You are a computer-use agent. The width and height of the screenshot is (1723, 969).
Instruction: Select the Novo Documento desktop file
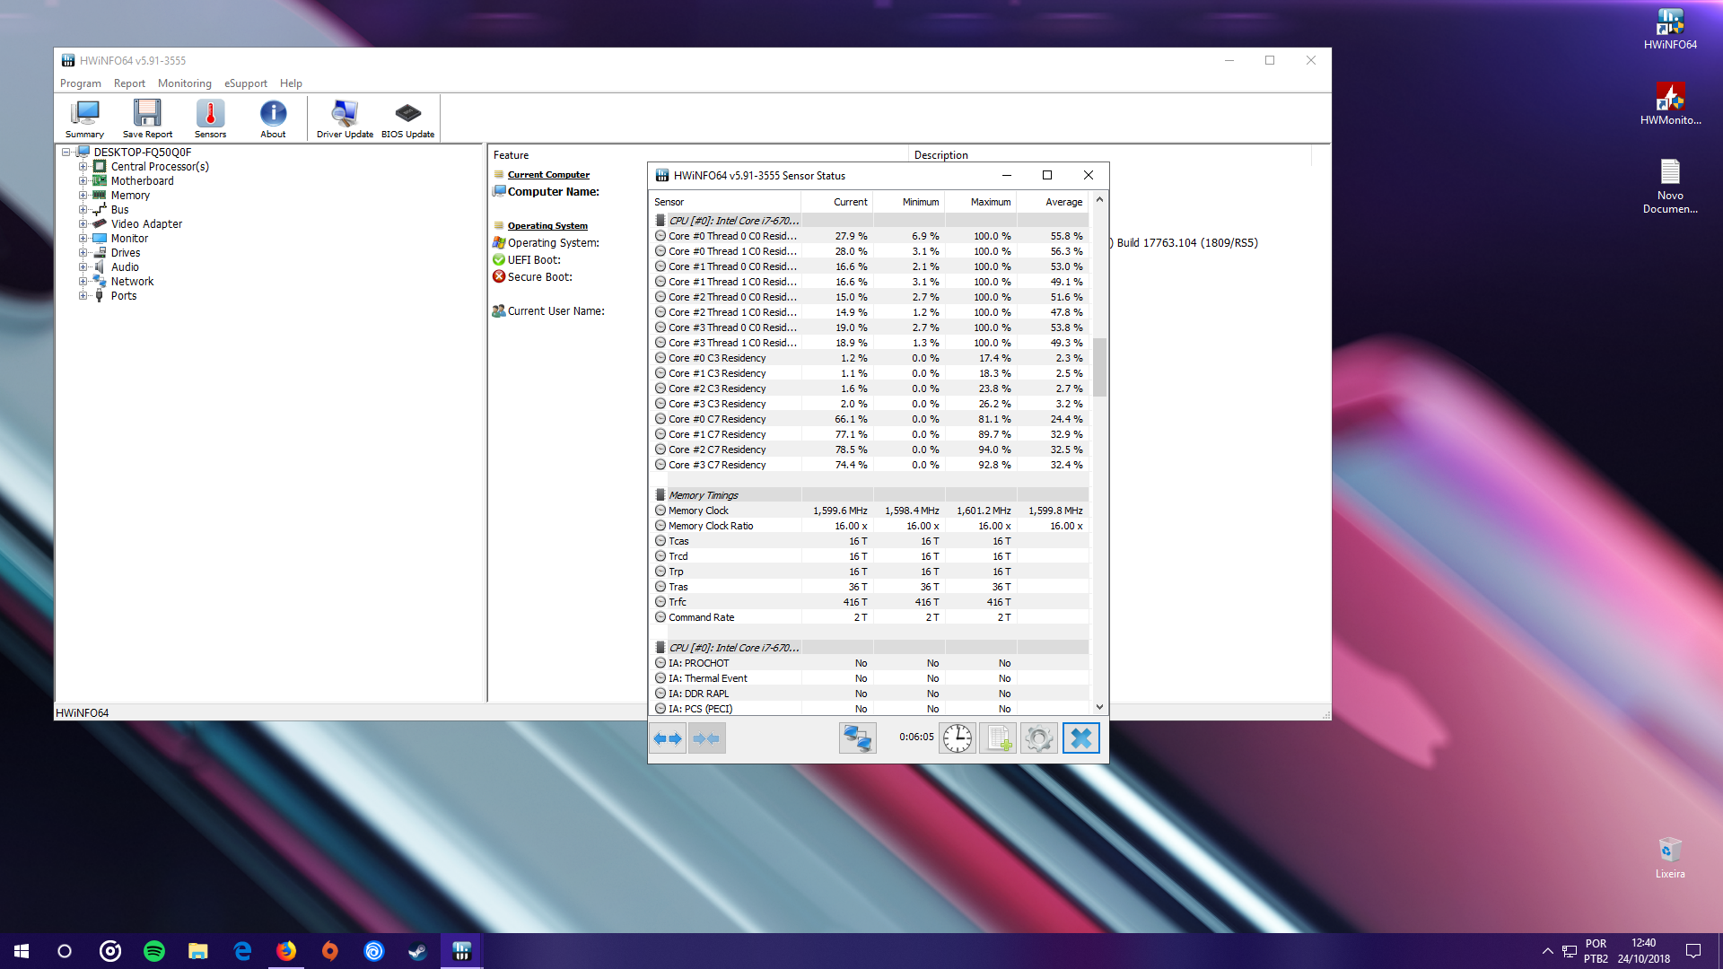coord(1670,187)
